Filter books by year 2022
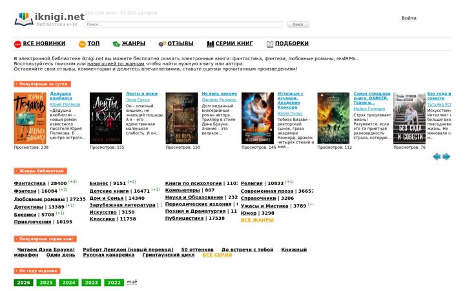Image resolution: width=465 pixels, height=291 pixels. coord(114,283)
